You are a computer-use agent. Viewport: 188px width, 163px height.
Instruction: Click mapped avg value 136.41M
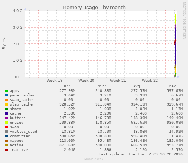click(139, 141)
